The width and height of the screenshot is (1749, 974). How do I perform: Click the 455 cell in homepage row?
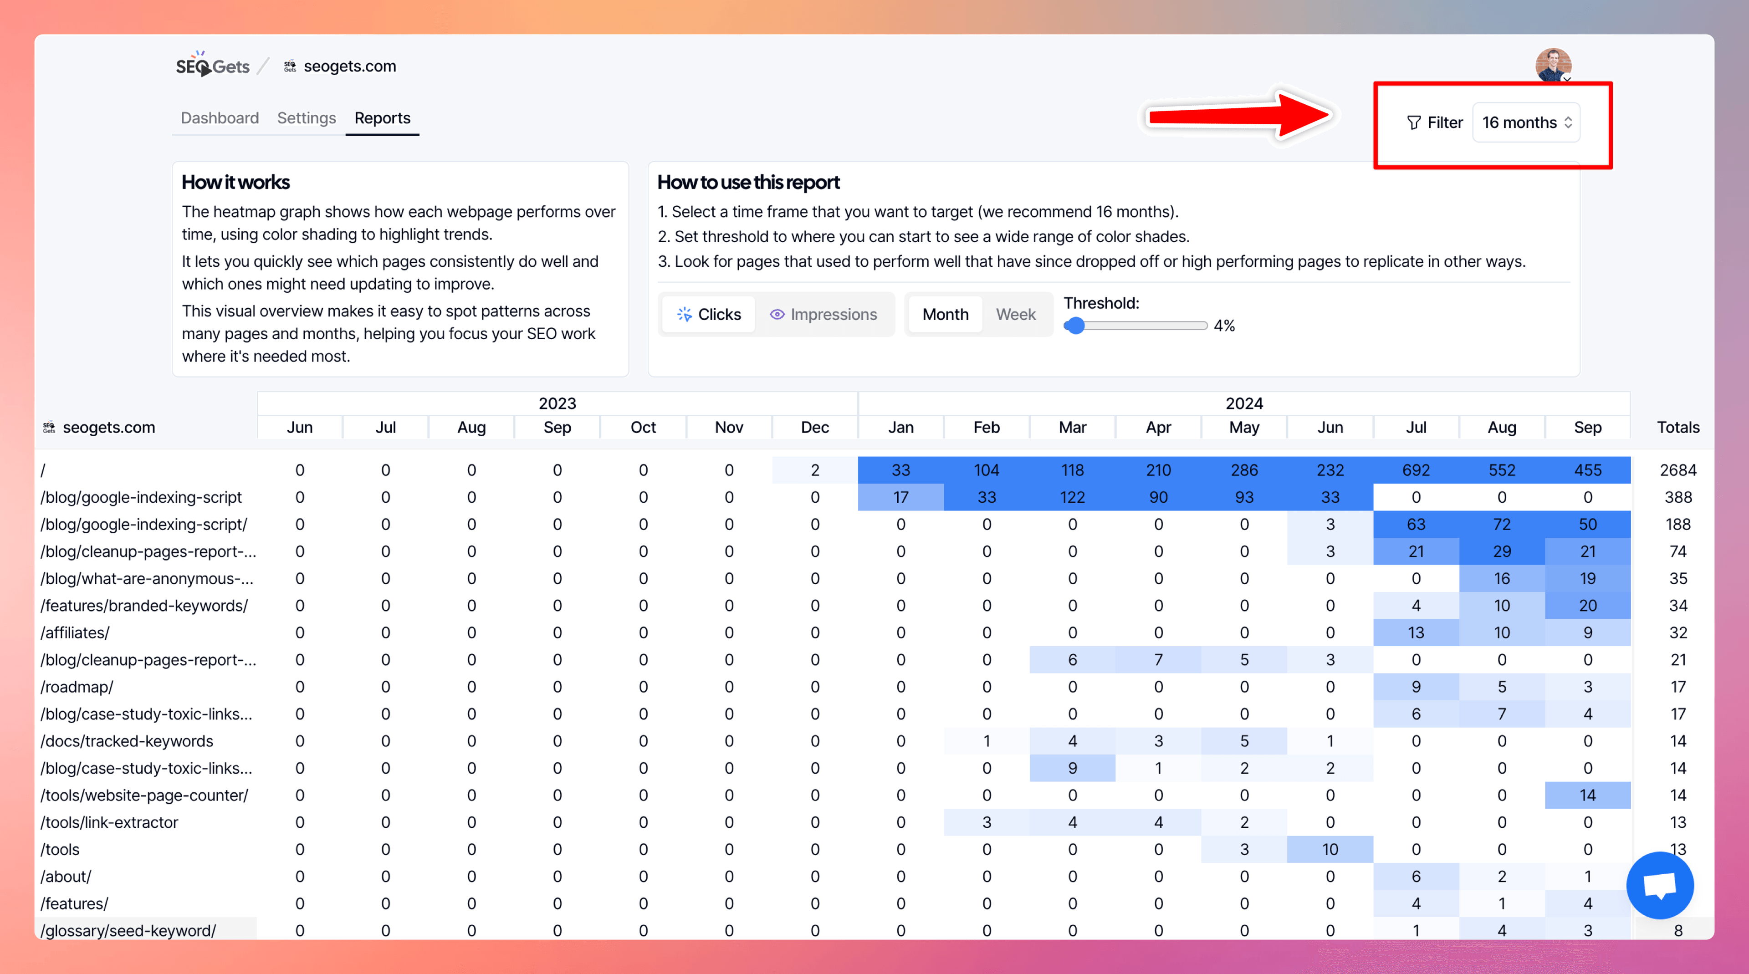click(1587, 470)
